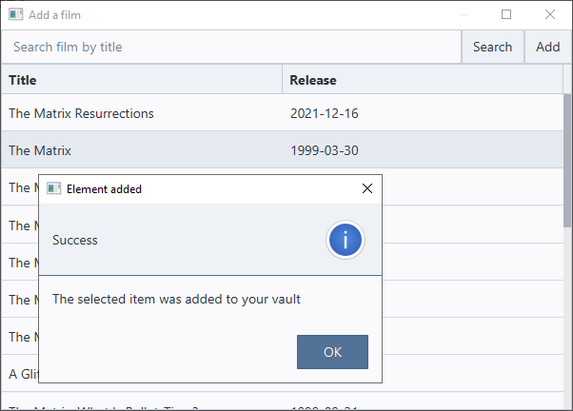
Task: Select the row starting with A Gli
Action: coord(282,373)
